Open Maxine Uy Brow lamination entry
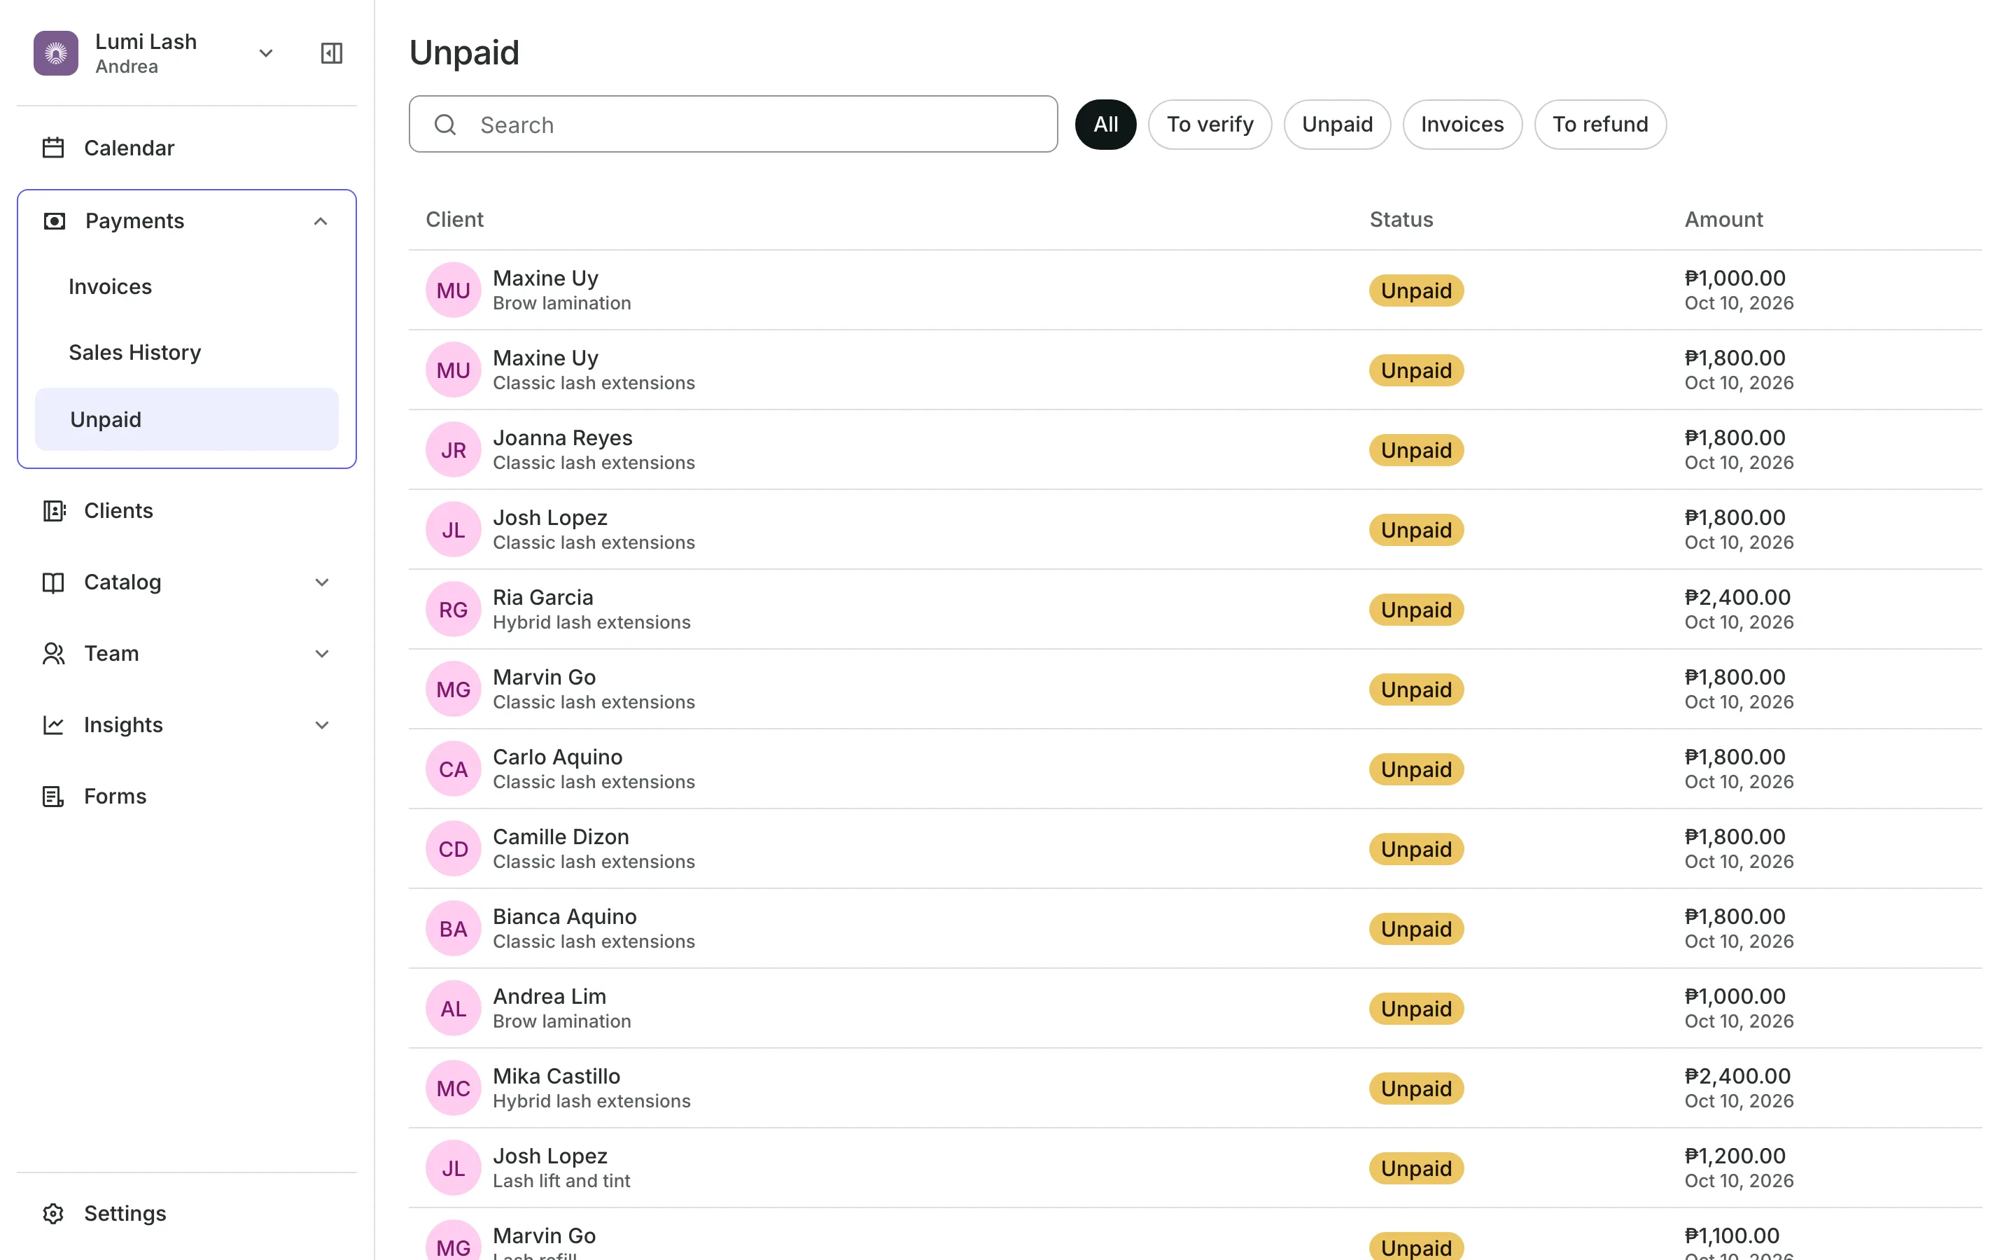Viewport: 2016px width, 1260px height. point(1196,290)
